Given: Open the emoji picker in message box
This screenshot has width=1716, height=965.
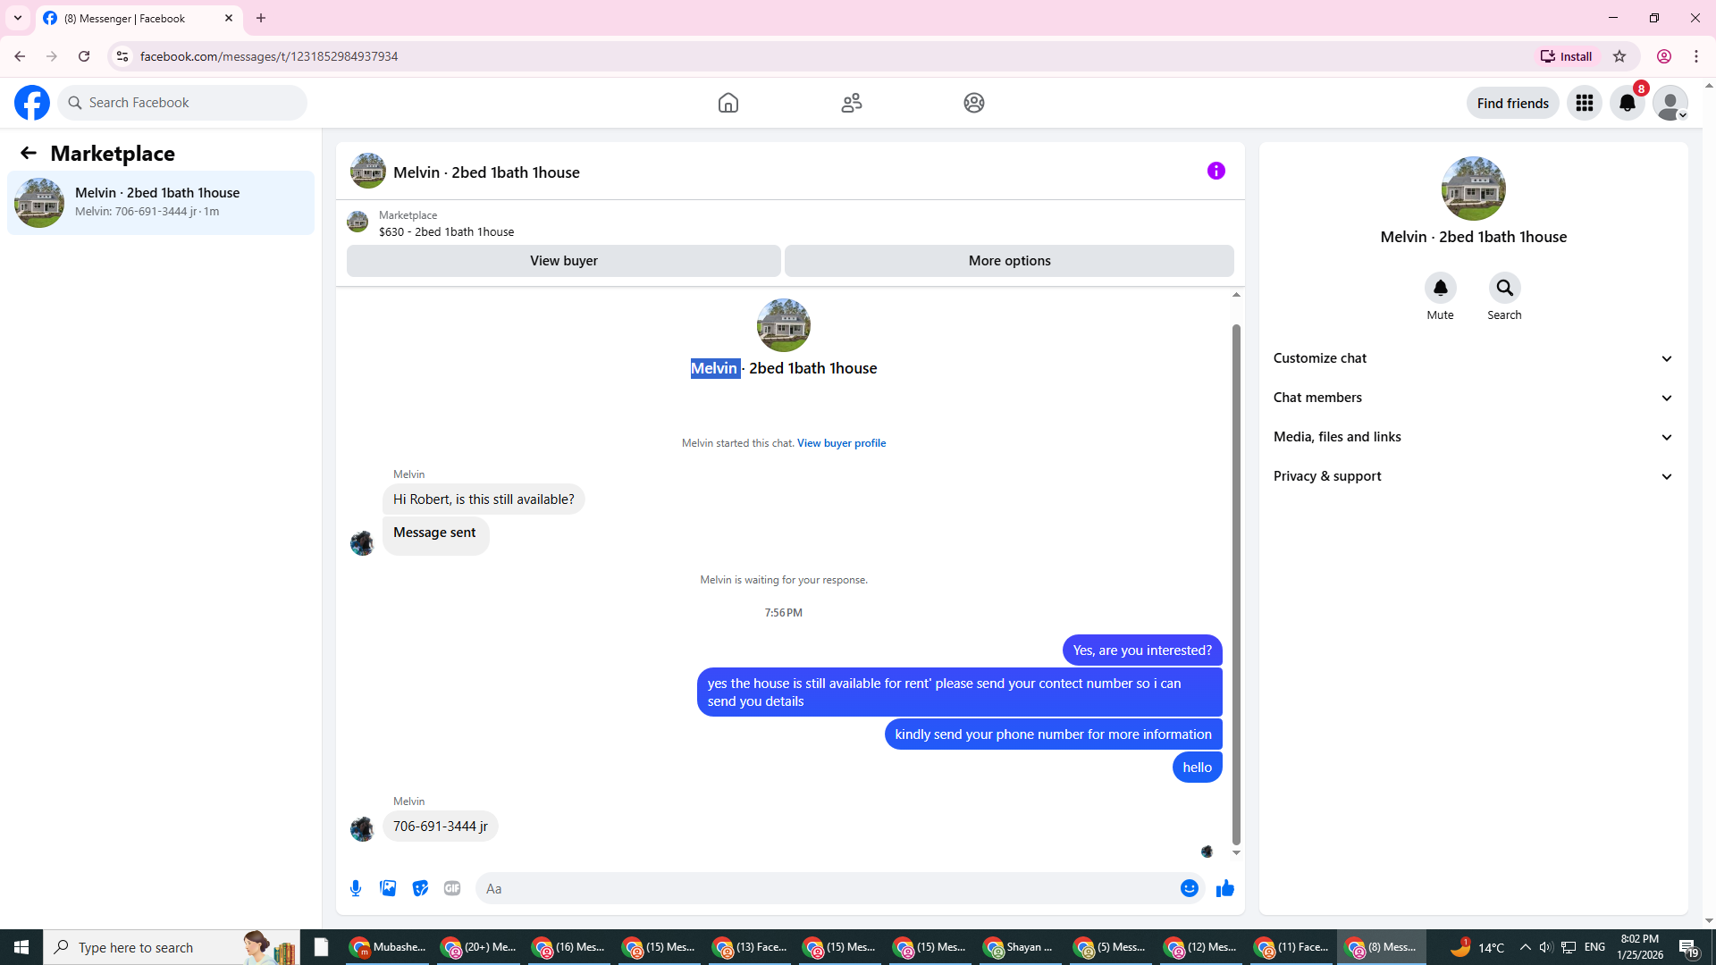Looking at the screenshot, I should click(1190, 888).
